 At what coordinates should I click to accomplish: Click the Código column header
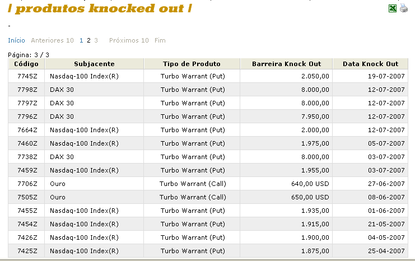(26, 64)
